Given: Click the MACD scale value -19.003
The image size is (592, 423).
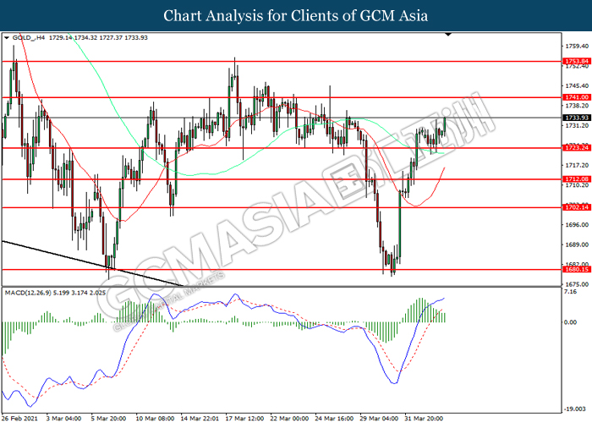Looking at the screenshot, I should (x=575, y=409).
